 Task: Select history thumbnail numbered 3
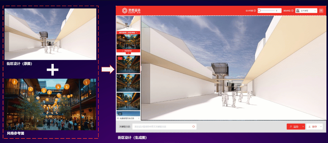point(128,101)
